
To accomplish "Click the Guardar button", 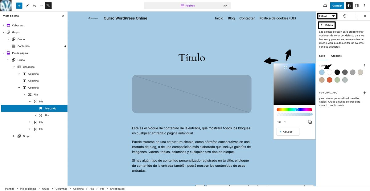I will [337, 6].
